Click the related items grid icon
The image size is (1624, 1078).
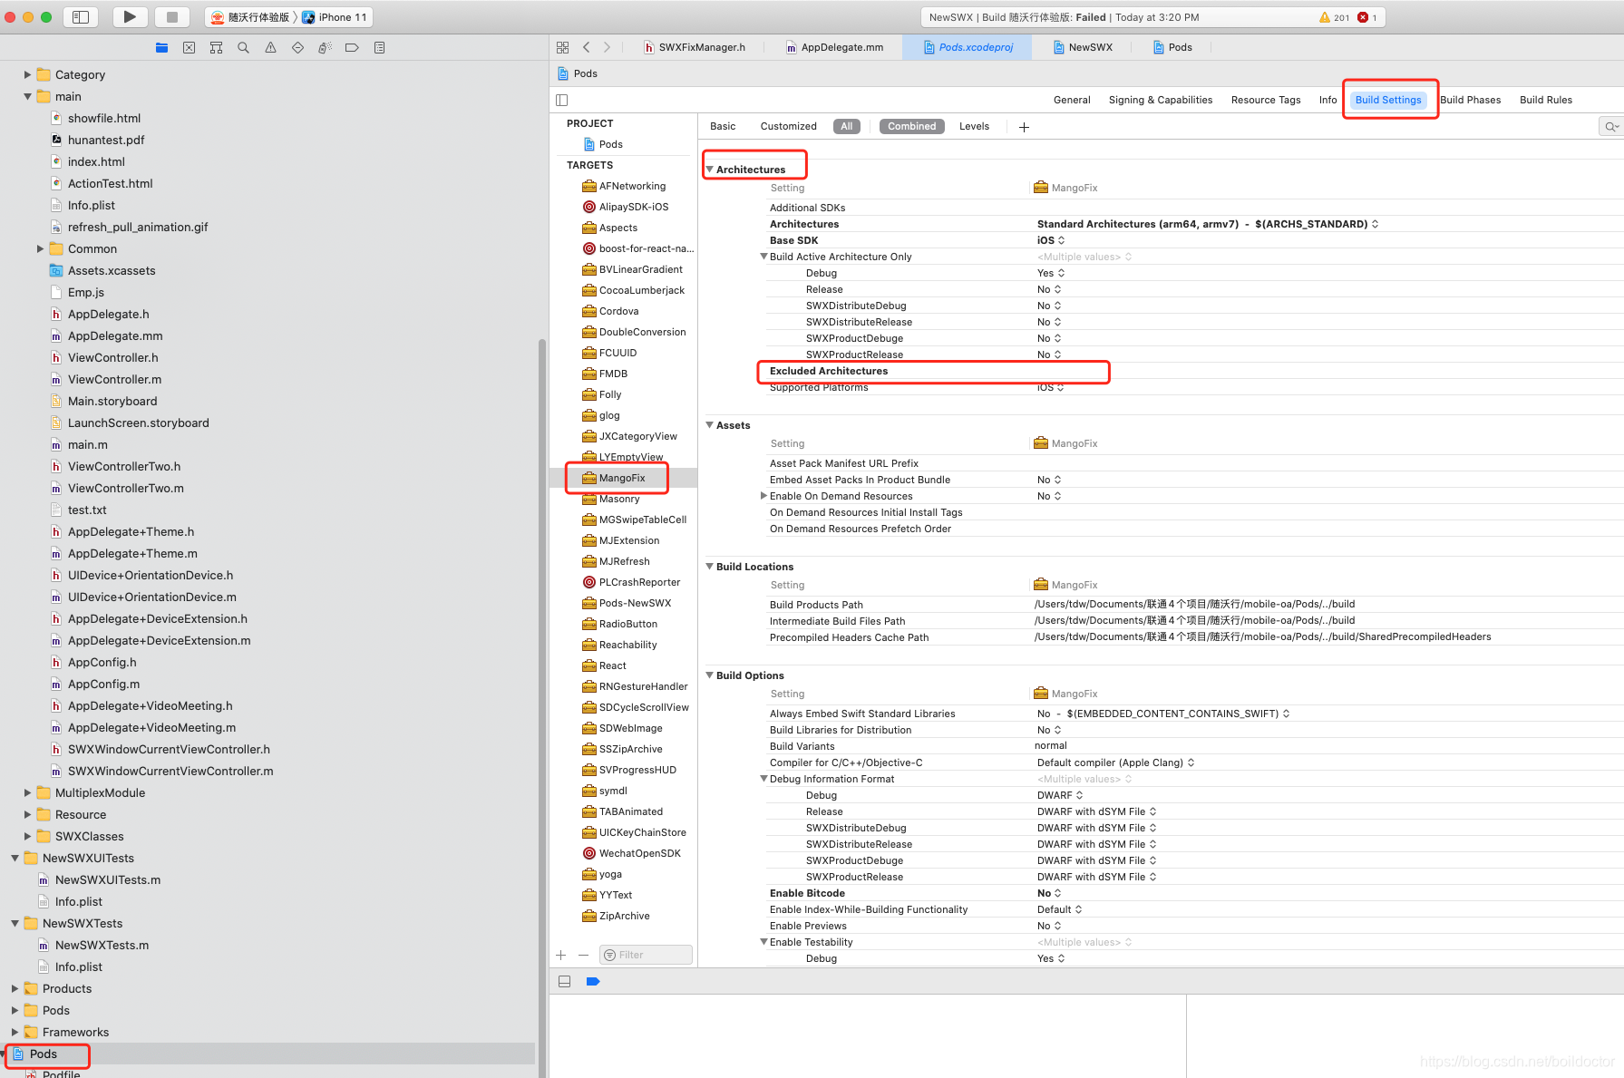pos(562,47)
